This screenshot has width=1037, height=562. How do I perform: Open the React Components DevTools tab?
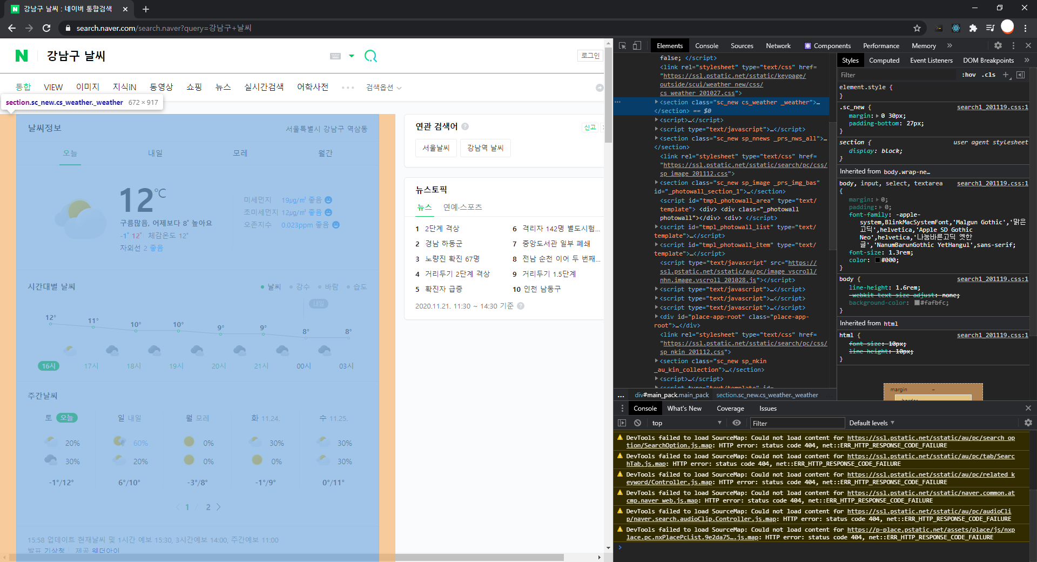coord(827,46)
